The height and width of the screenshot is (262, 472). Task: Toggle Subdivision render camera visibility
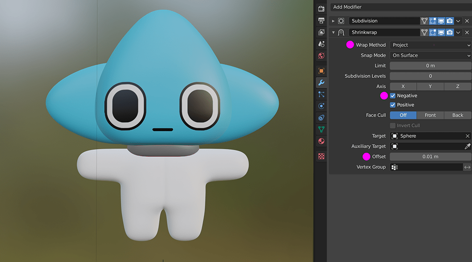pos(449,21)
